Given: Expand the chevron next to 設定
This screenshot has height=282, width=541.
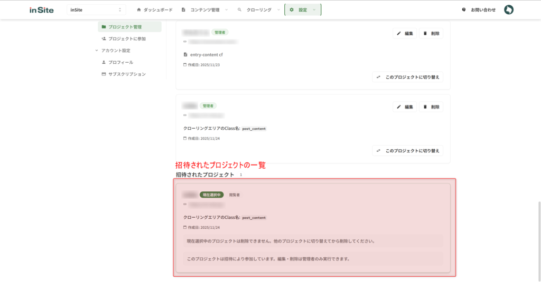Looking at the screenshot, I should [314, 9].
